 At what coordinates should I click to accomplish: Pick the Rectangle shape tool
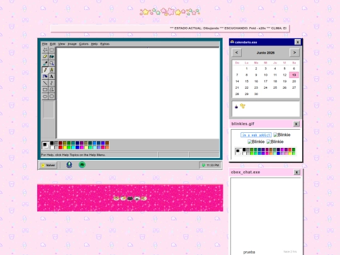click(45, 89)
